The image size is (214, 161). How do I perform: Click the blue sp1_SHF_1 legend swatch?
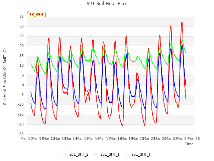click(x=96, y=155)
